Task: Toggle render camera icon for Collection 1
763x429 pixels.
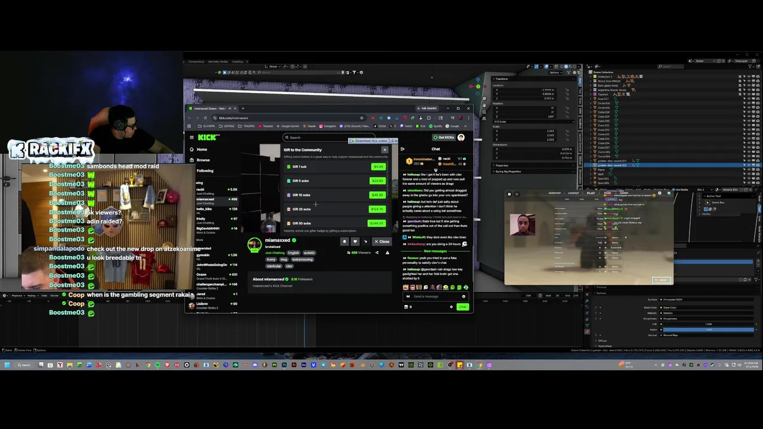Action: [x=758, y=77]
